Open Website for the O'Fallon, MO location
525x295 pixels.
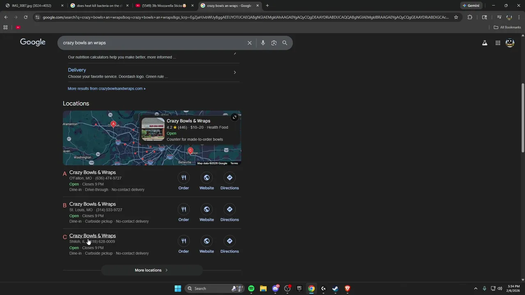[x=207, y=181]
